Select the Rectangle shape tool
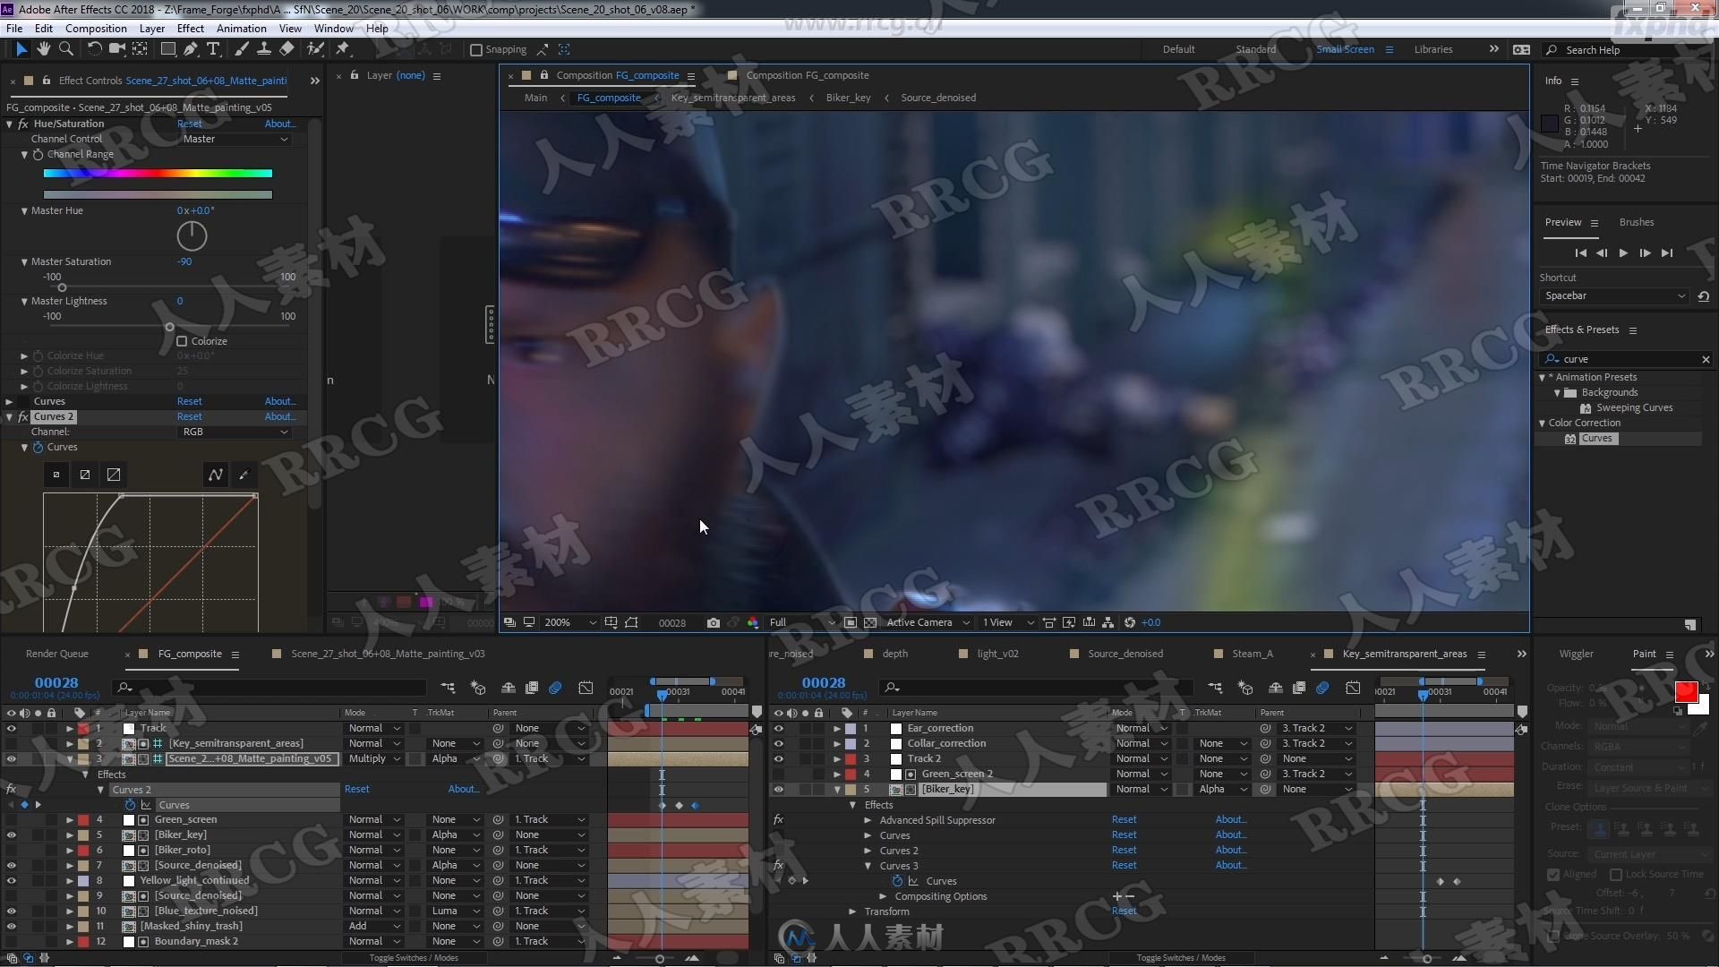 pos(167,49)
